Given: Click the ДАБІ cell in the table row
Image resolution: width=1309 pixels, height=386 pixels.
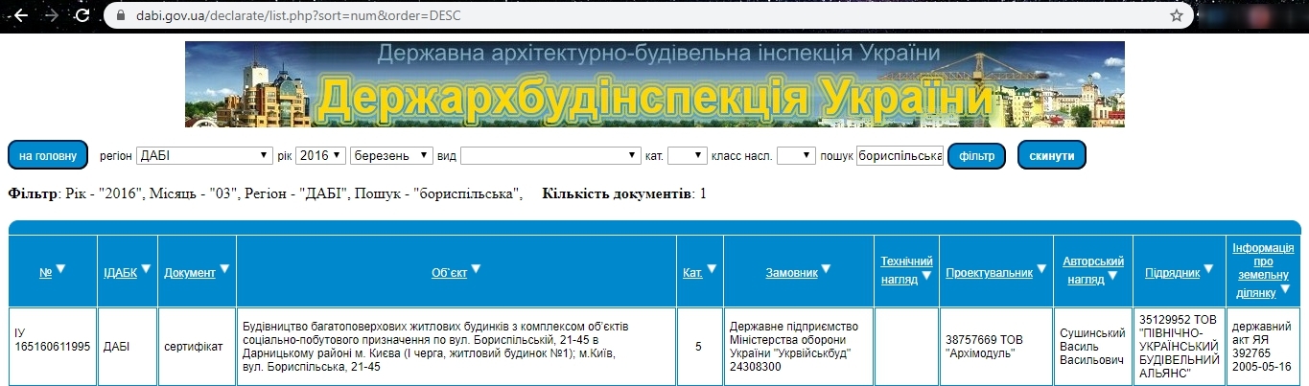Looking at the screenshot, I should (127, 347).
